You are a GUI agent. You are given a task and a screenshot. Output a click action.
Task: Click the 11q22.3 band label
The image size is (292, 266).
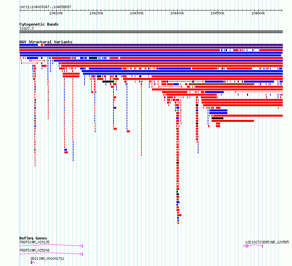(27, 28)
